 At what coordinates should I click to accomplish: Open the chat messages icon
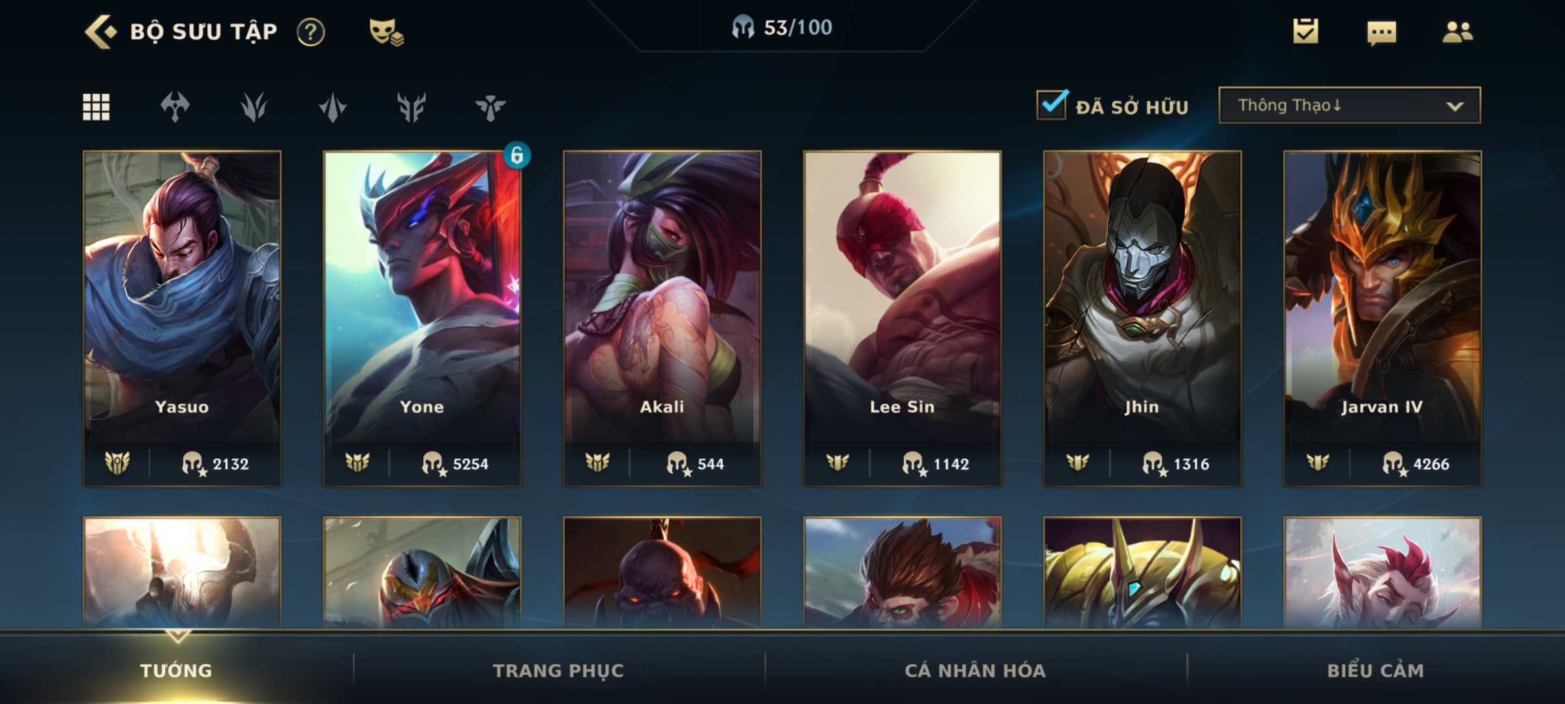click(x=1382, y=33)
